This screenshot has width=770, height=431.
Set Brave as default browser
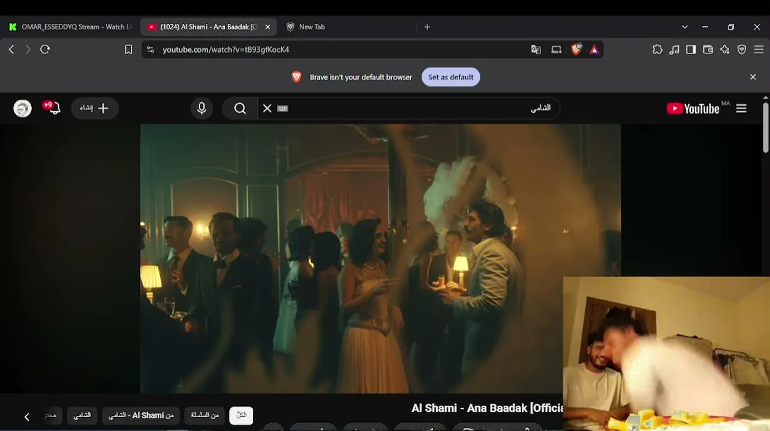pos(451,77)
